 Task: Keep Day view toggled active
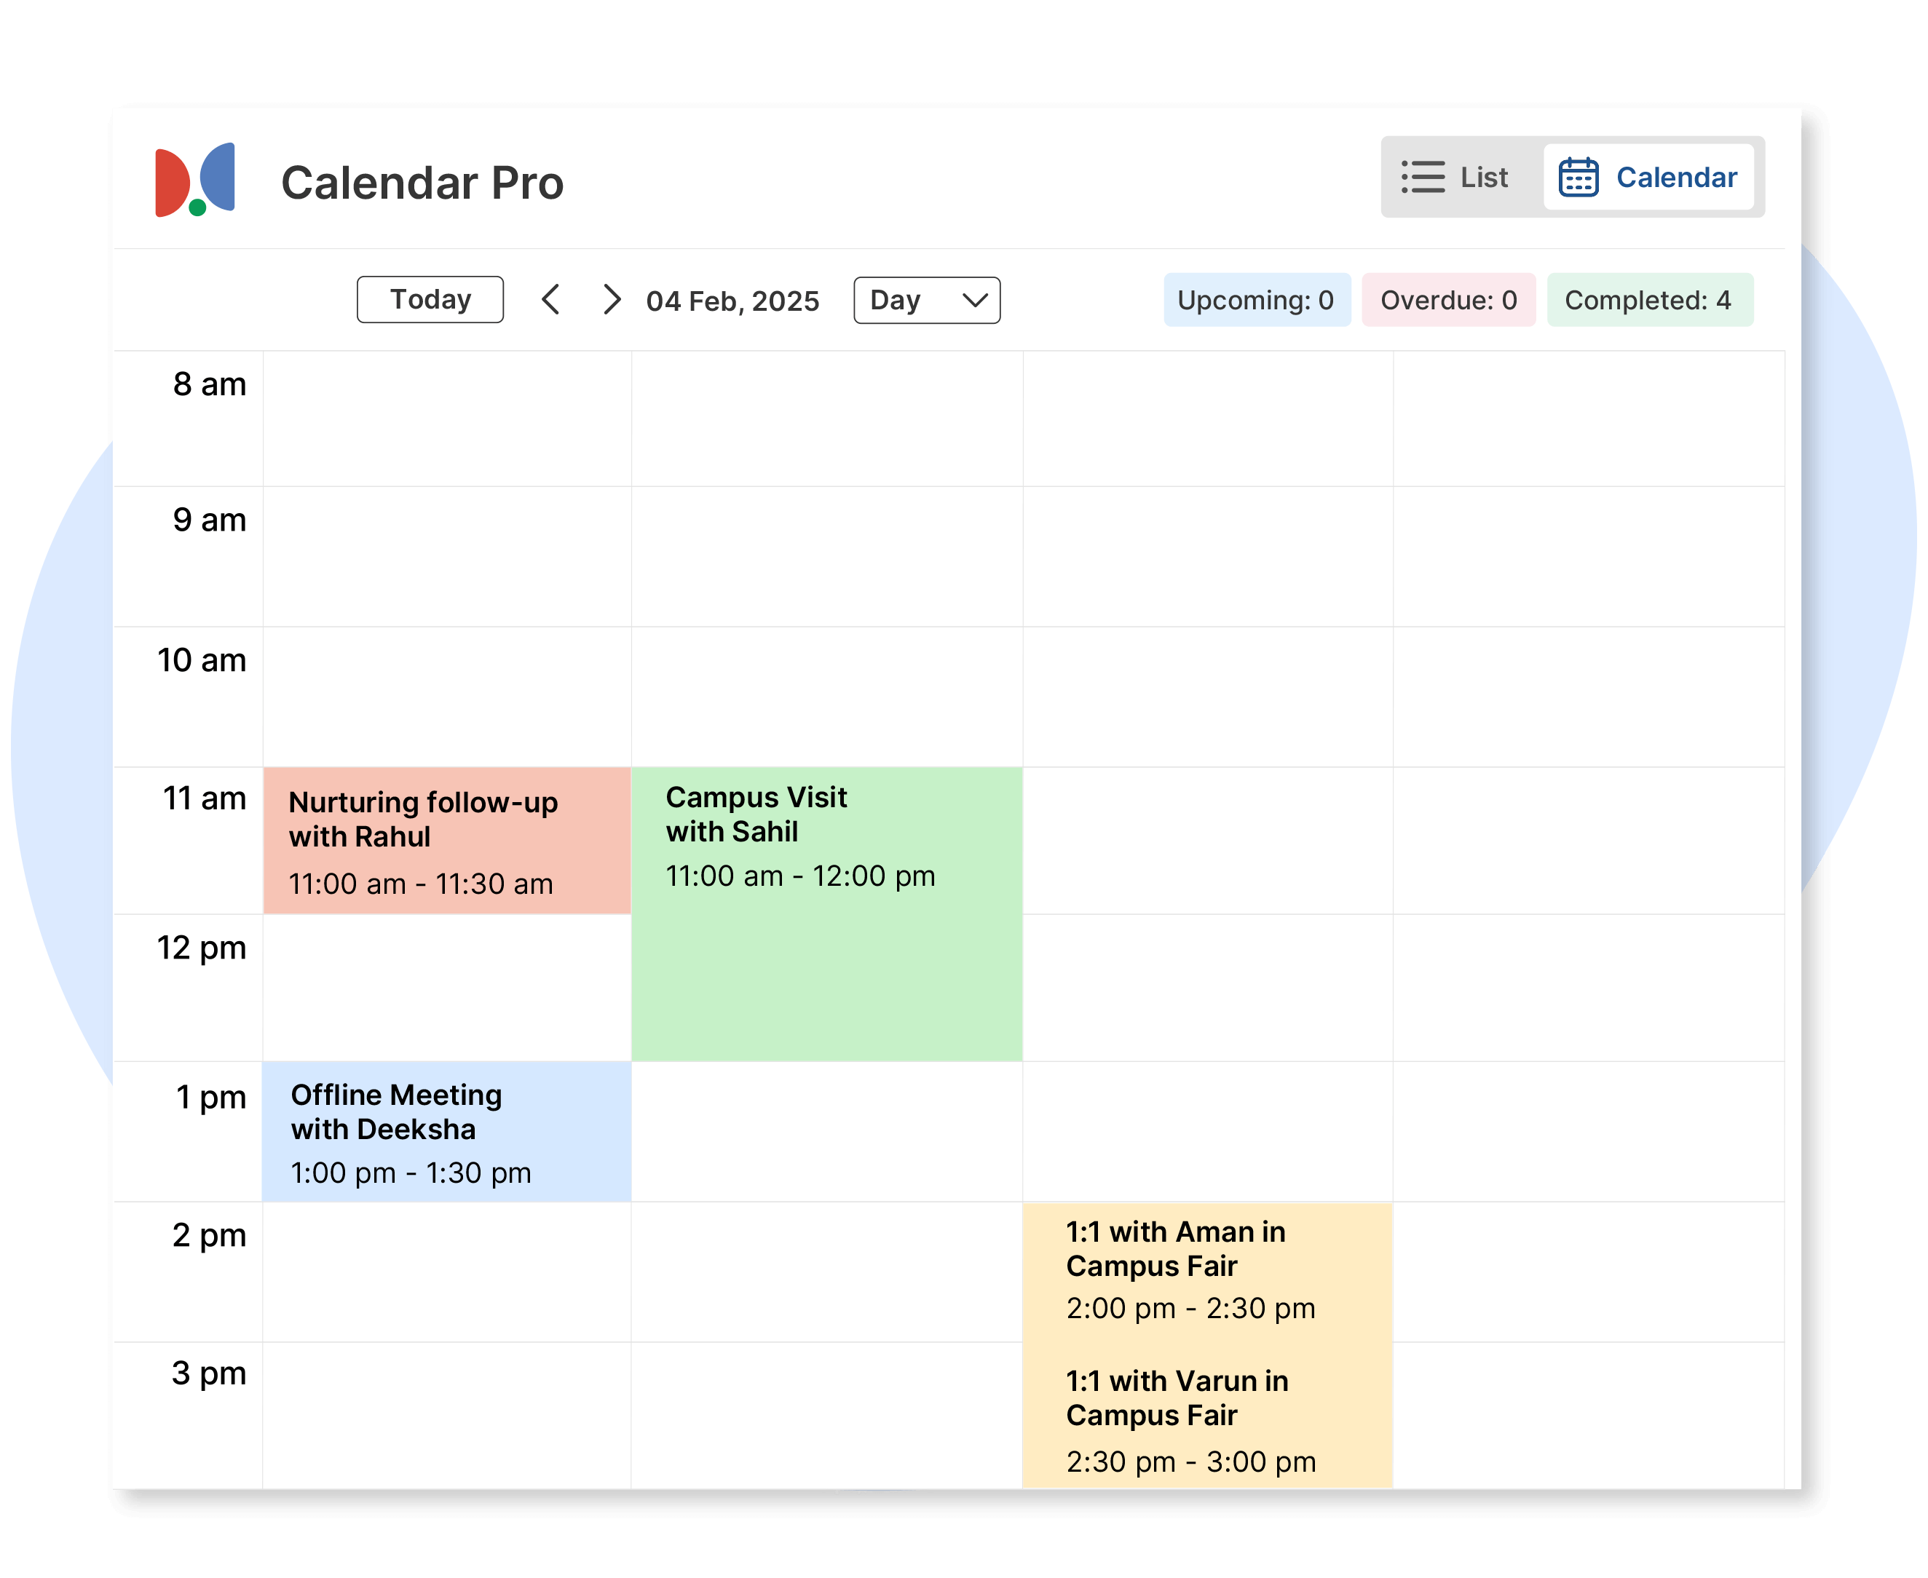point(925,299)
